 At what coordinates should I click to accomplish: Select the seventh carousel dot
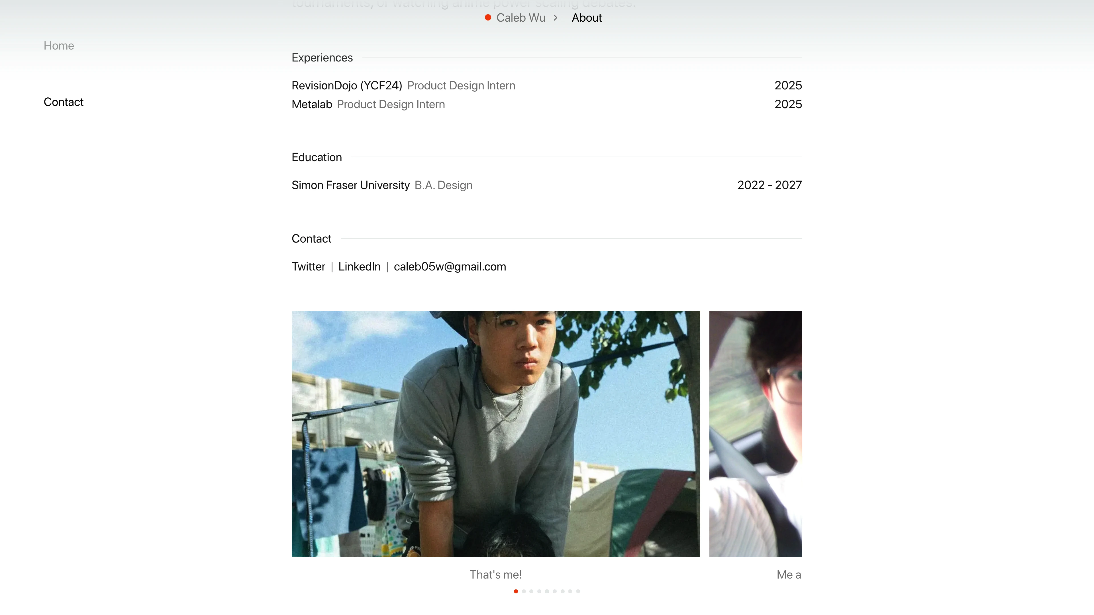(x=562, y=591)
